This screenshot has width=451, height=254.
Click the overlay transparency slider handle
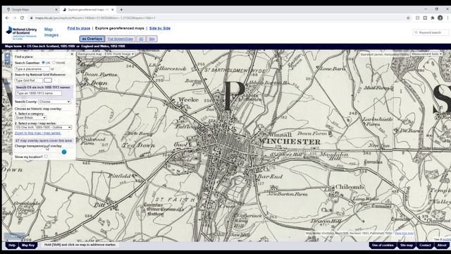coord(64,152)
